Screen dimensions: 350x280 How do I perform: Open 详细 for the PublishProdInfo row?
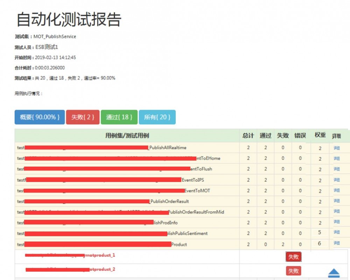click(x=336, y=222)
